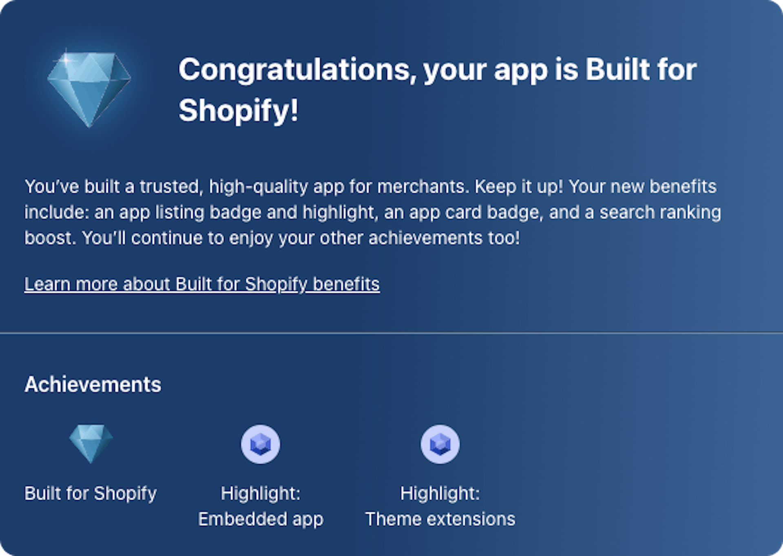Click the large diamond icon beside the headline

pyautogui.click(x=89, y=89)
